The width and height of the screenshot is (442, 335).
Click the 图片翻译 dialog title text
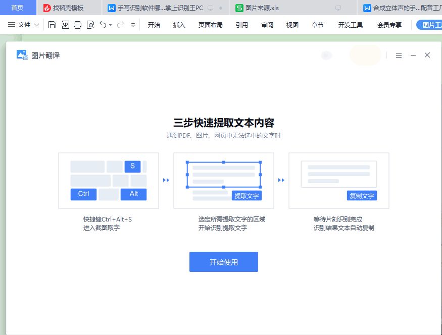[45, 55]
